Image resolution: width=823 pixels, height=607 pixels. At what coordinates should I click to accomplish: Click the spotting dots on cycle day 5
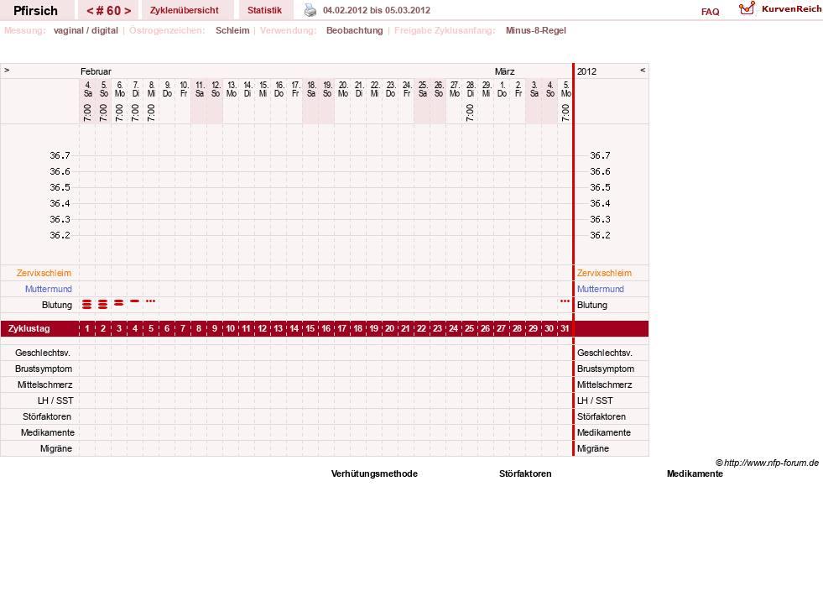[x=151, y=301]
